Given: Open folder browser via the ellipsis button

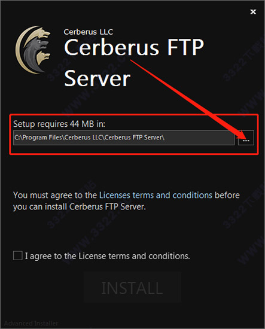Looking at the screenshot, I should (246, 138).
